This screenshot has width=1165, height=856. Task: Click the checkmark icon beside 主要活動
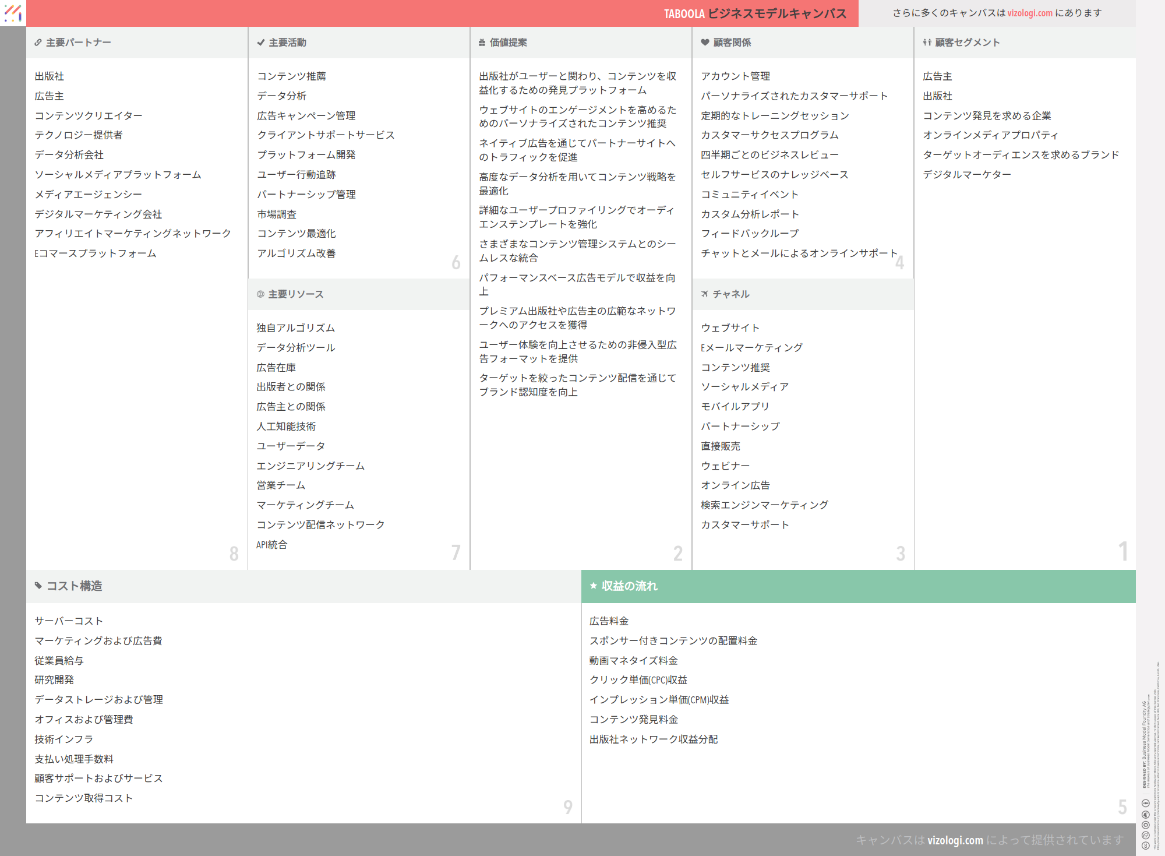click(260, 43)
